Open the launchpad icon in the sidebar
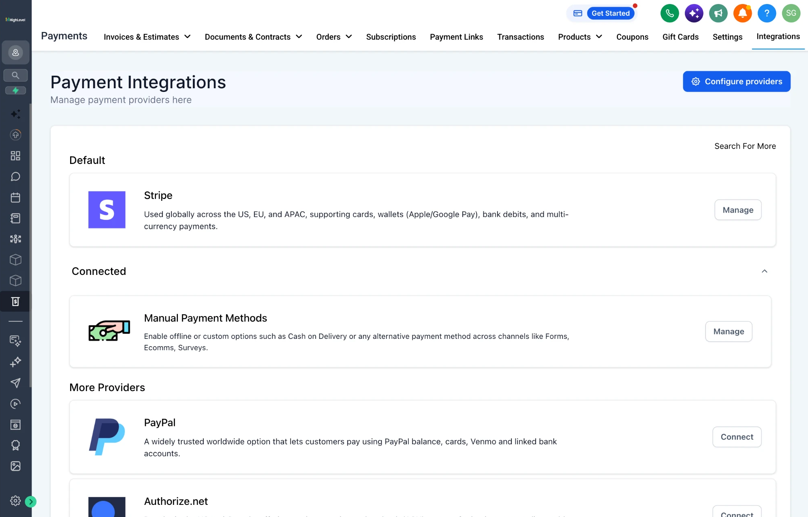This screenshot has height=517, width=808. [15, 135]
